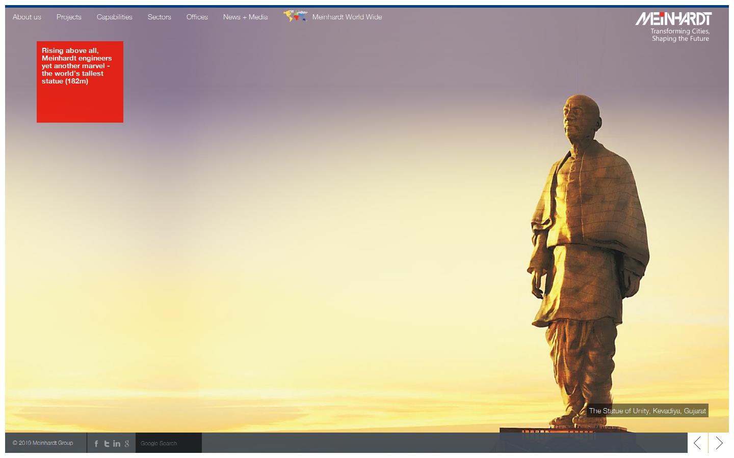734x458 pixels.
Task: Open Facebook via the footer social icon
Action: pyautogui.click(x=96, y=443)
